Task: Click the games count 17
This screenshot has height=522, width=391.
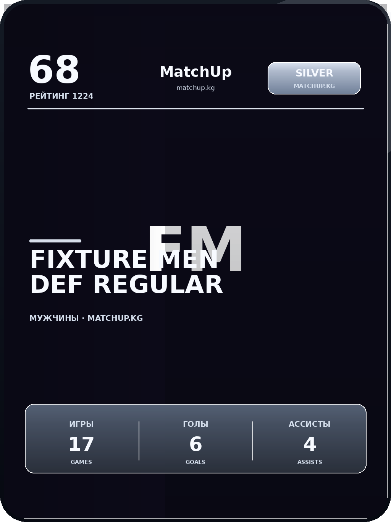Action: tap(81, 444)
